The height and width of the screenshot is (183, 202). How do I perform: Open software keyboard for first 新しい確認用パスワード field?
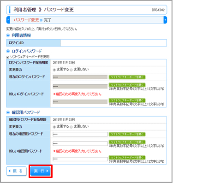pyautogui.click(x=127, y=142)
